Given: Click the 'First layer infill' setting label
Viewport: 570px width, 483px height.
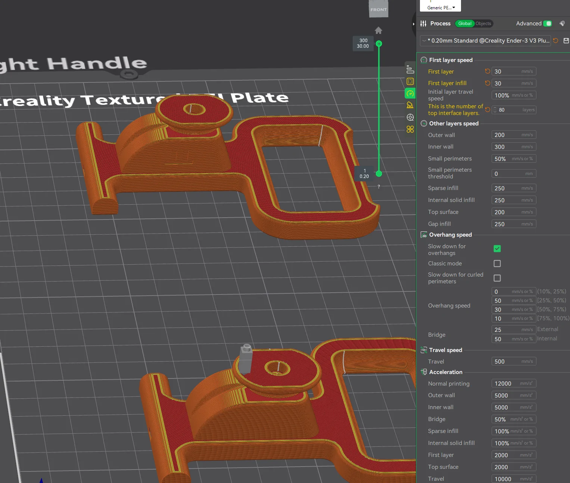Looking at the screenshot, I should [447, 83].
